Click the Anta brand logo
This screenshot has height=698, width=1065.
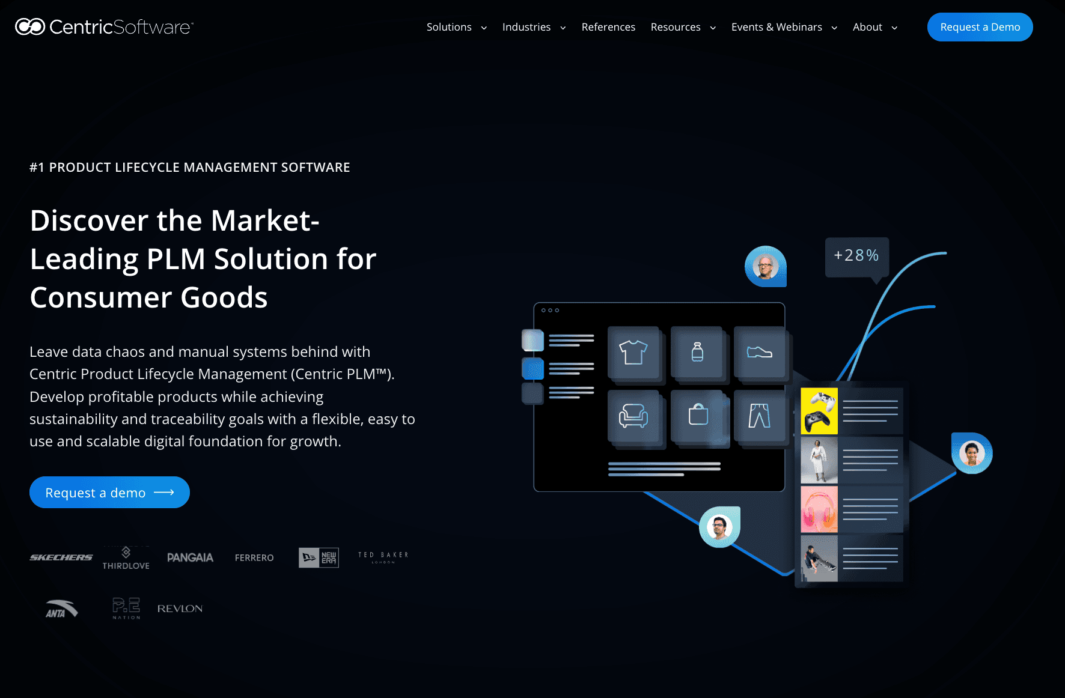[62, 609]
